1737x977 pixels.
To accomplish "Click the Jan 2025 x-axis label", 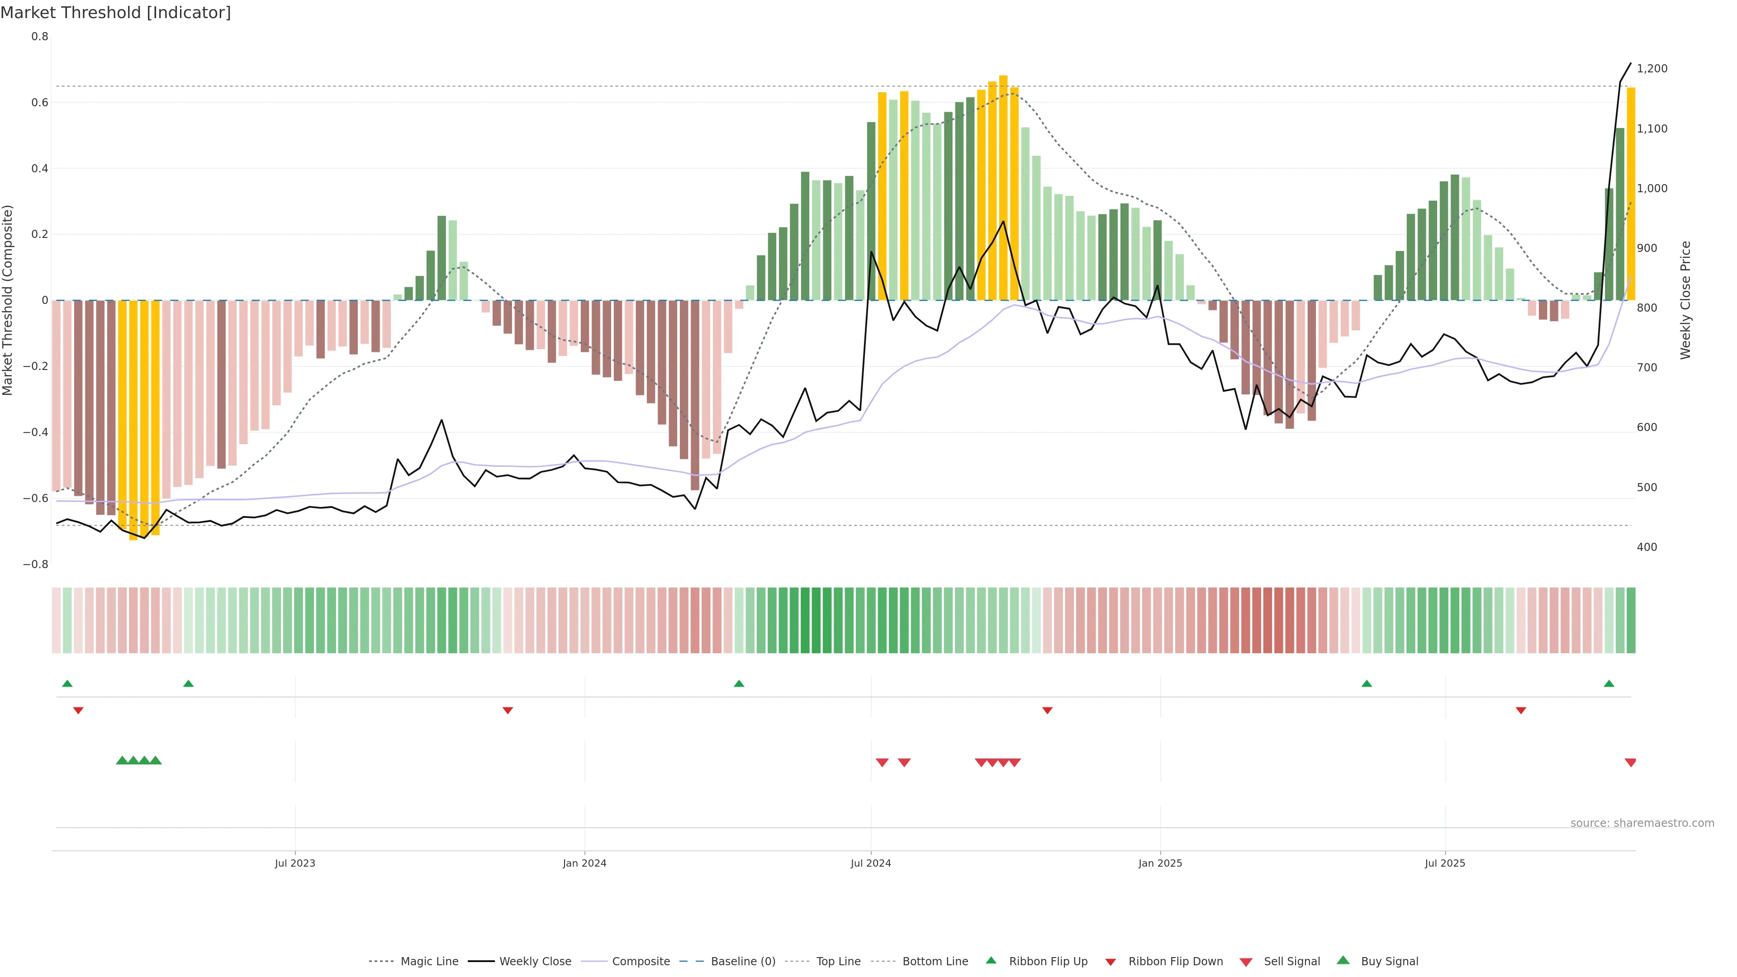I will 1160,863.
